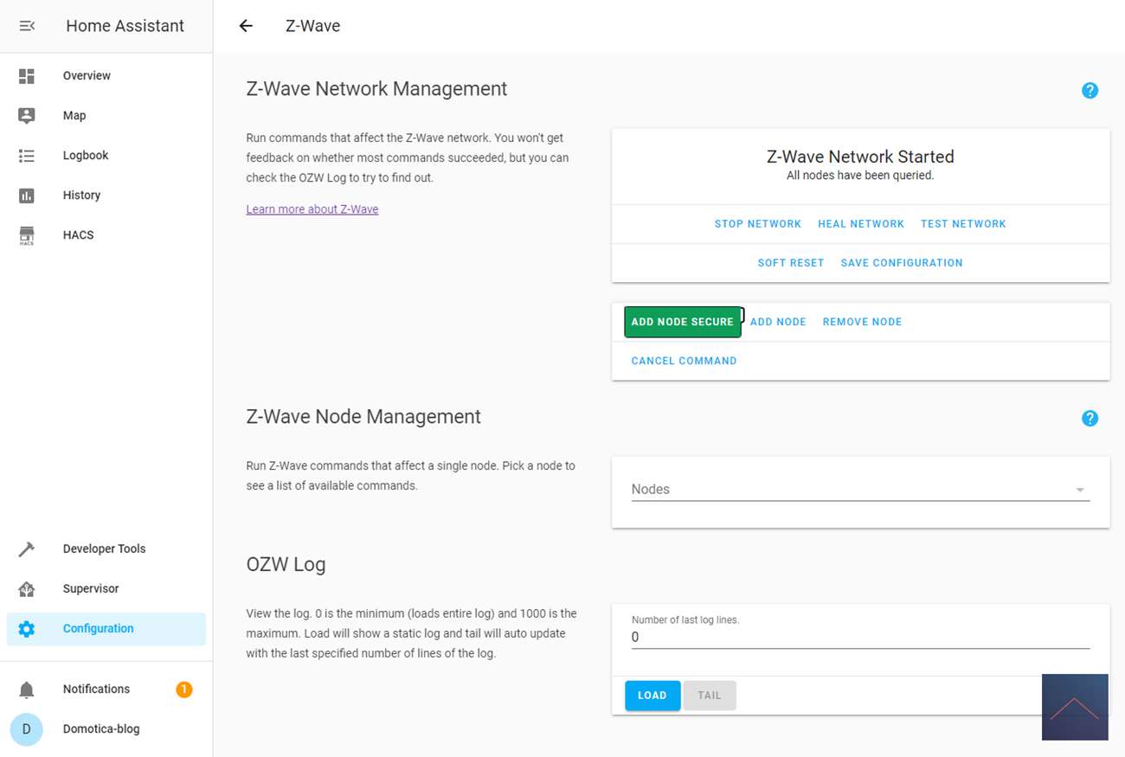Open the History menu item
The image size is (1125, 757).
click(x=81, y=196)
